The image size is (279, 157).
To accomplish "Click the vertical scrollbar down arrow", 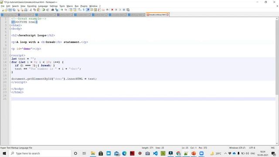I will pos(277,143).
